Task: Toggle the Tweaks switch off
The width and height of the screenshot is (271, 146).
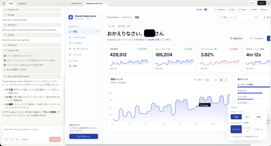Action: click(206, 10)
